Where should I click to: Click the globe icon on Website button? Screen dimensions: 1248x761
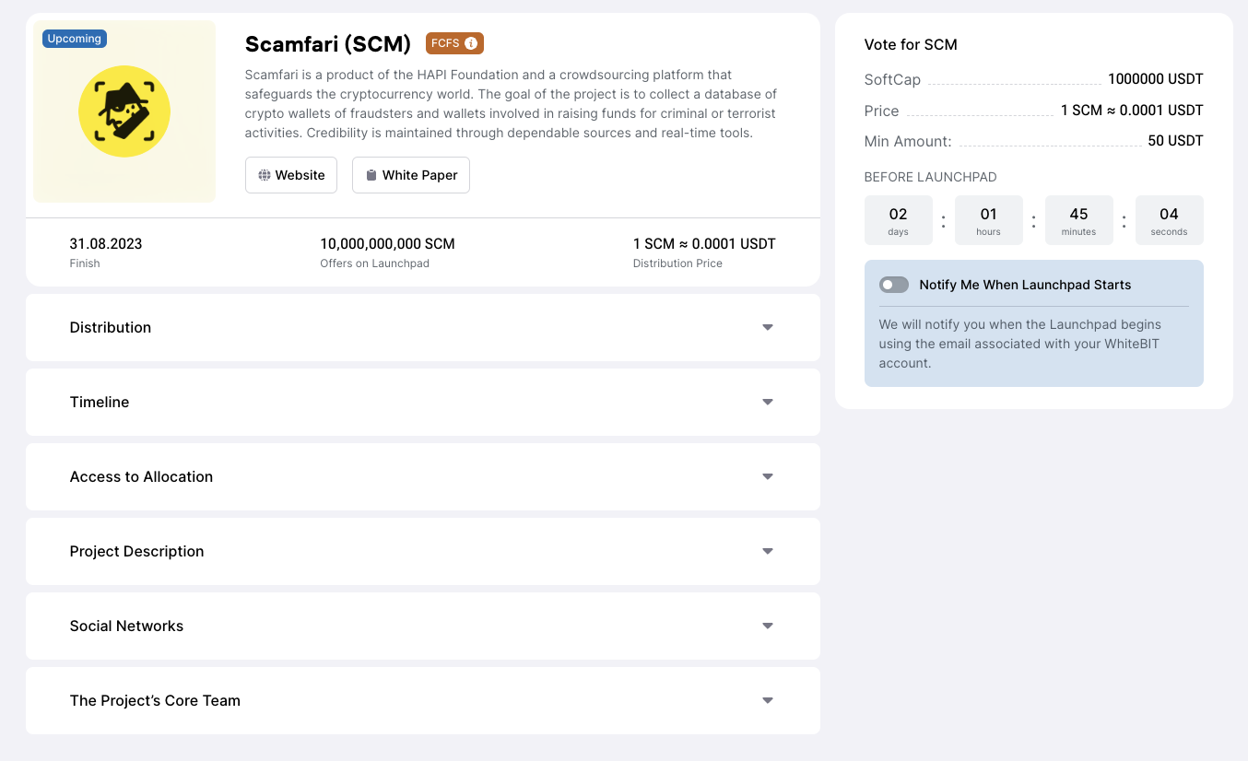[265, 175]
